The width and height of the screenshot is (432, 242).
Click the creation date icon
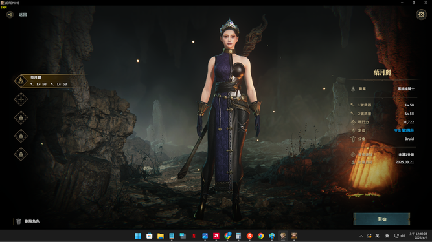coord(353,162)
